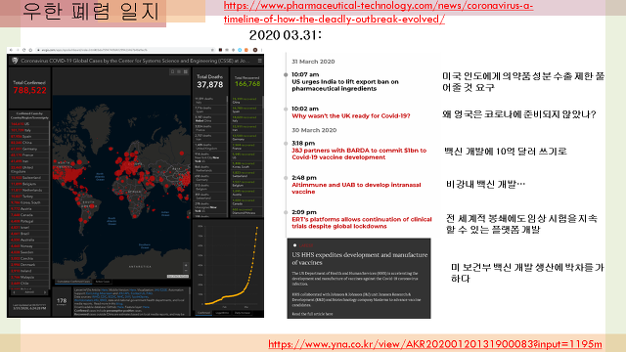Click the browser address bar
Viewport: 626px width, 352px height.
[x=125, y=50]
